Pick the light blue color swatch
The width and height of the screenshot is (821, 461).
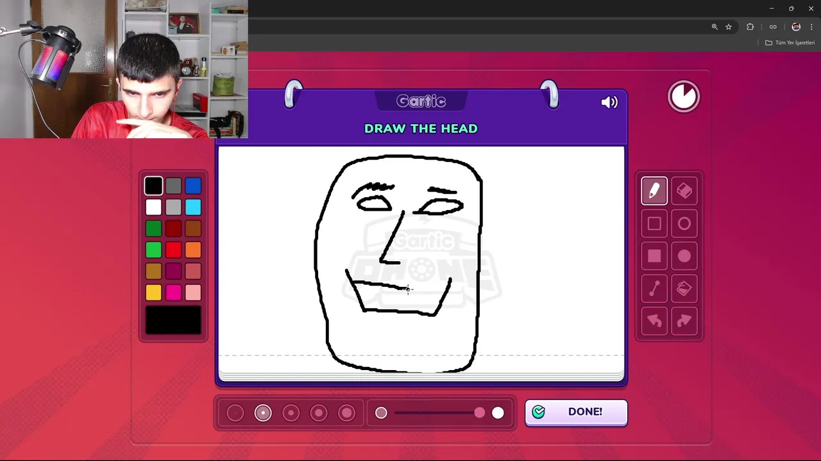[x=193, y=207]
